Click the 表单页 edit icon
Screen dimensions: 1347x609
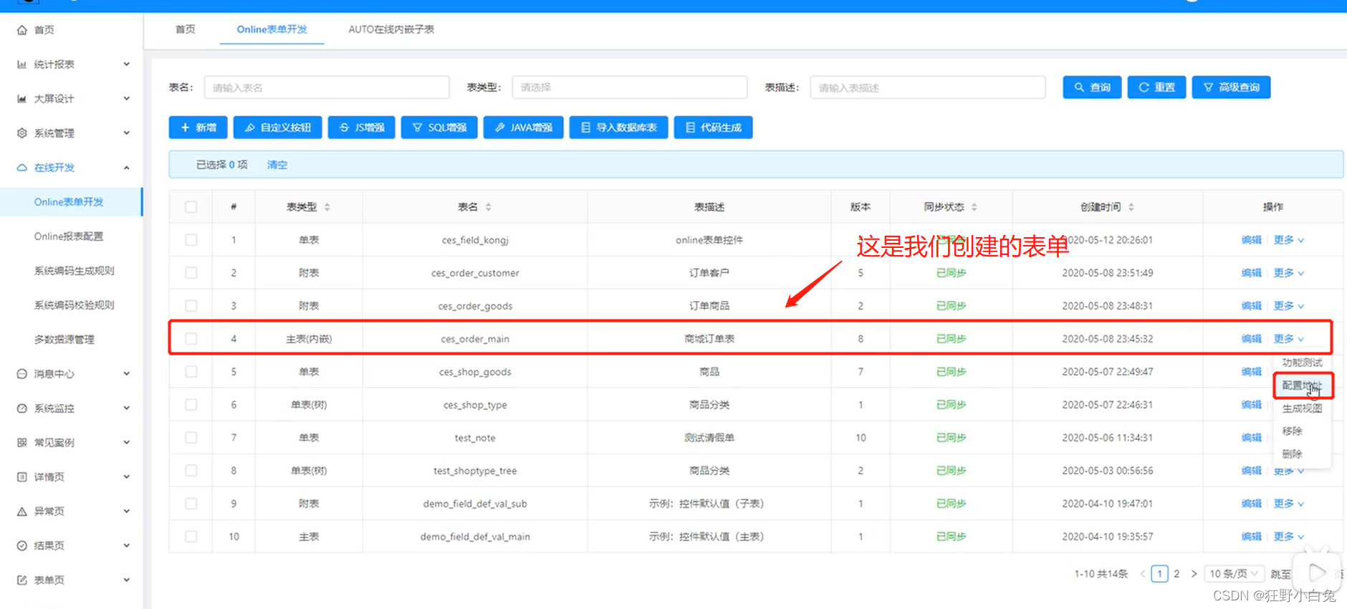[22, 580]
